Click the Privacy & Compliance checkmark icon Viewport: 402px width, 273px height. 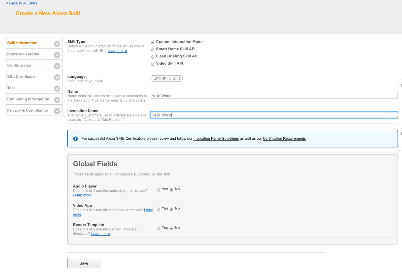pos(57,111)
